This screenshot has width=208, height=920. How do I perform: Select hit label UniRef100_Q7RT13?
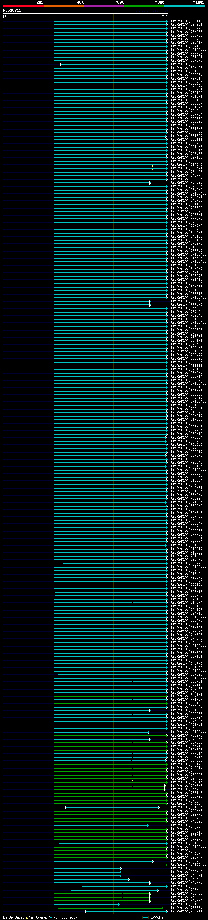[187, 685]
